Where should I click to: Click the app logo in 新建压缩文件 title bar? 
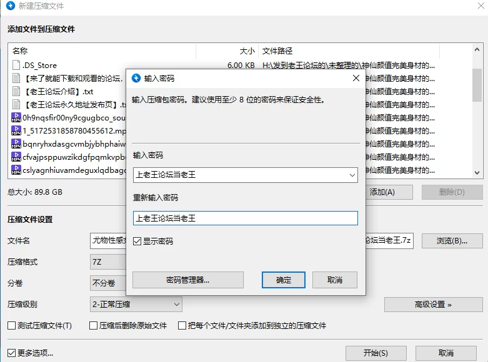pyautogui.click(x=11, y=6)
